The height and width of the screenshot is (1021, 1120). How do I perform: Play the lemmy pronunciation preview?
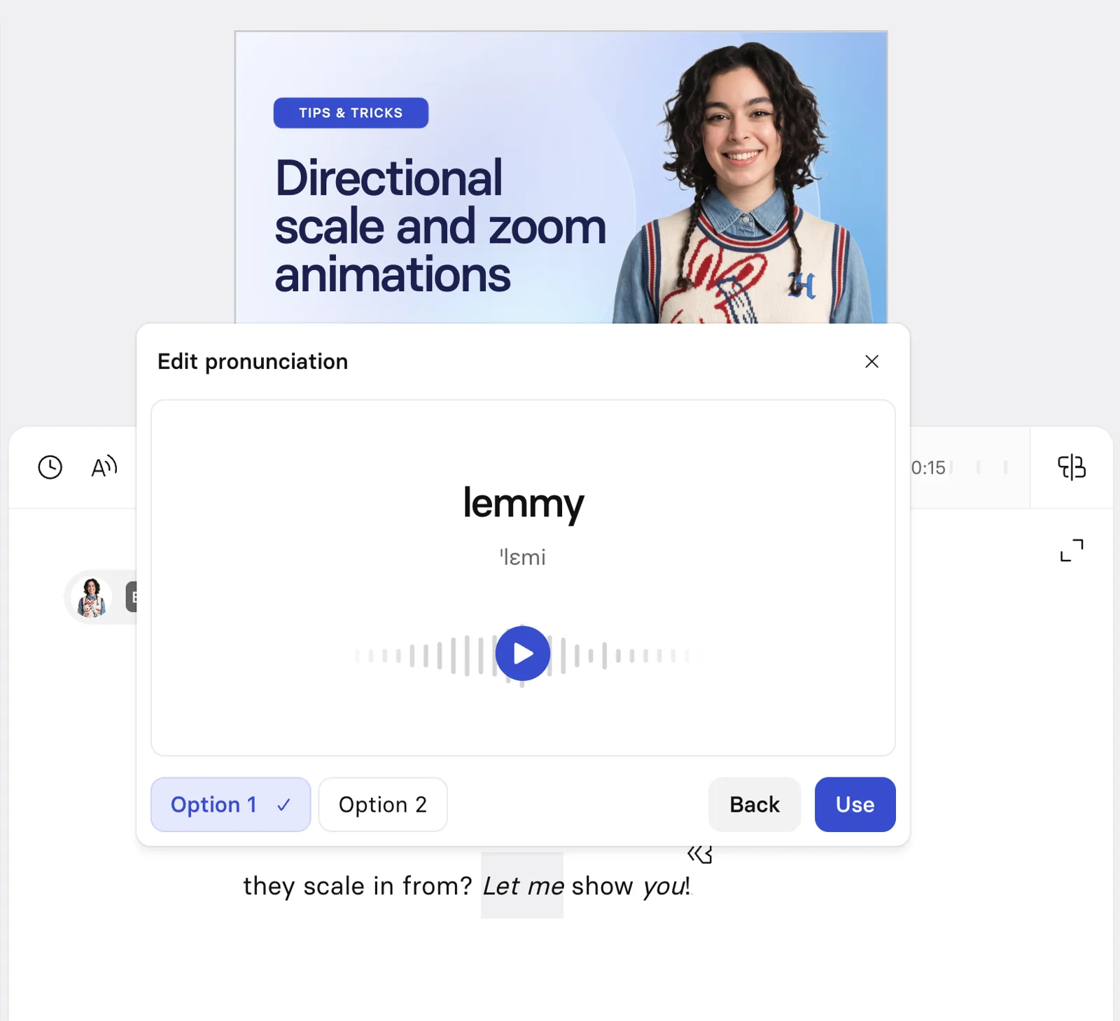(522, 654)
